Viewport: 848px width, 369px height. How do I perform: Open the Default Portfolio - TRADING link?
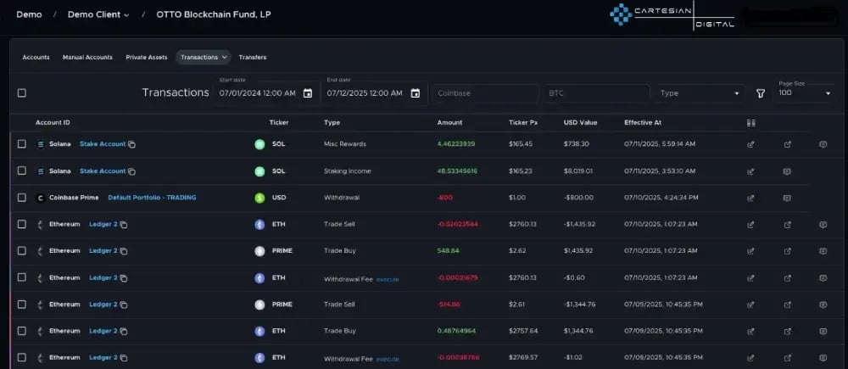coord(152,198)
